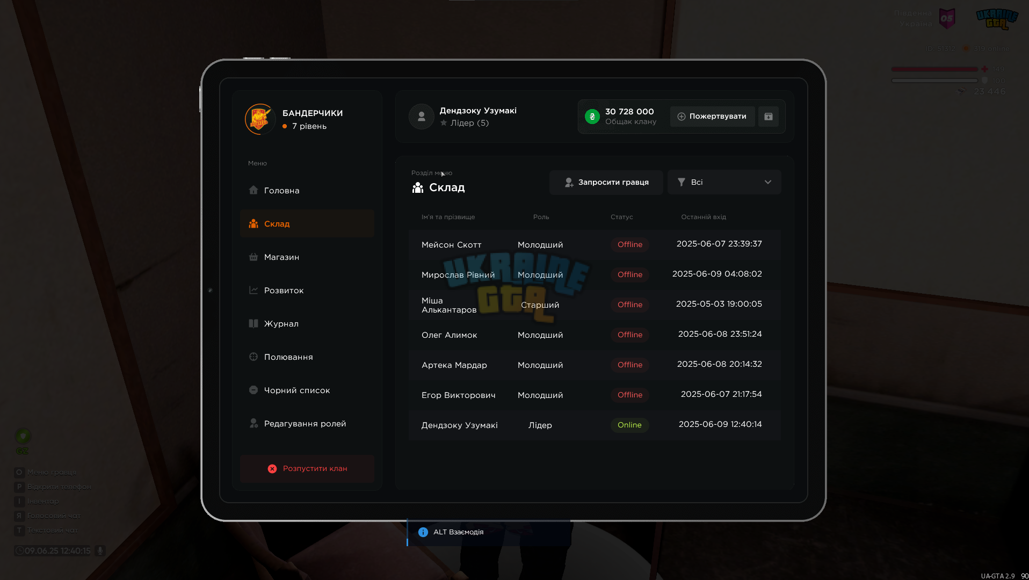Click the Розвиток chart icon
This screenshot has height=580, width=1029.
click(253, 290)
